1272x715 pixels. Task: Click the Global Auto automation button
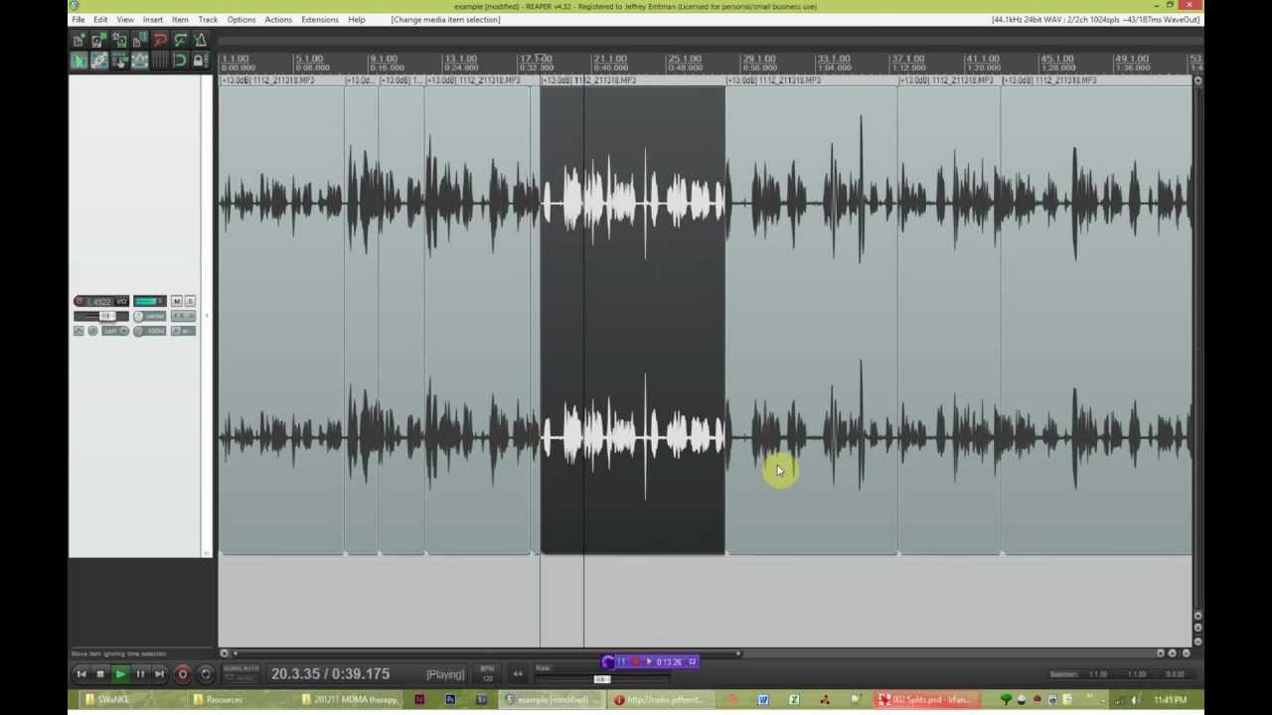tap(239, 673)
